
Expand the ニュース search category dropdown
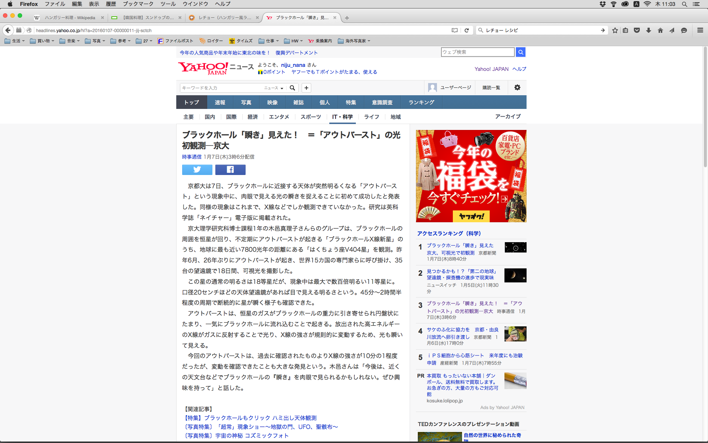pyautogui.click(x=274, y=88)
